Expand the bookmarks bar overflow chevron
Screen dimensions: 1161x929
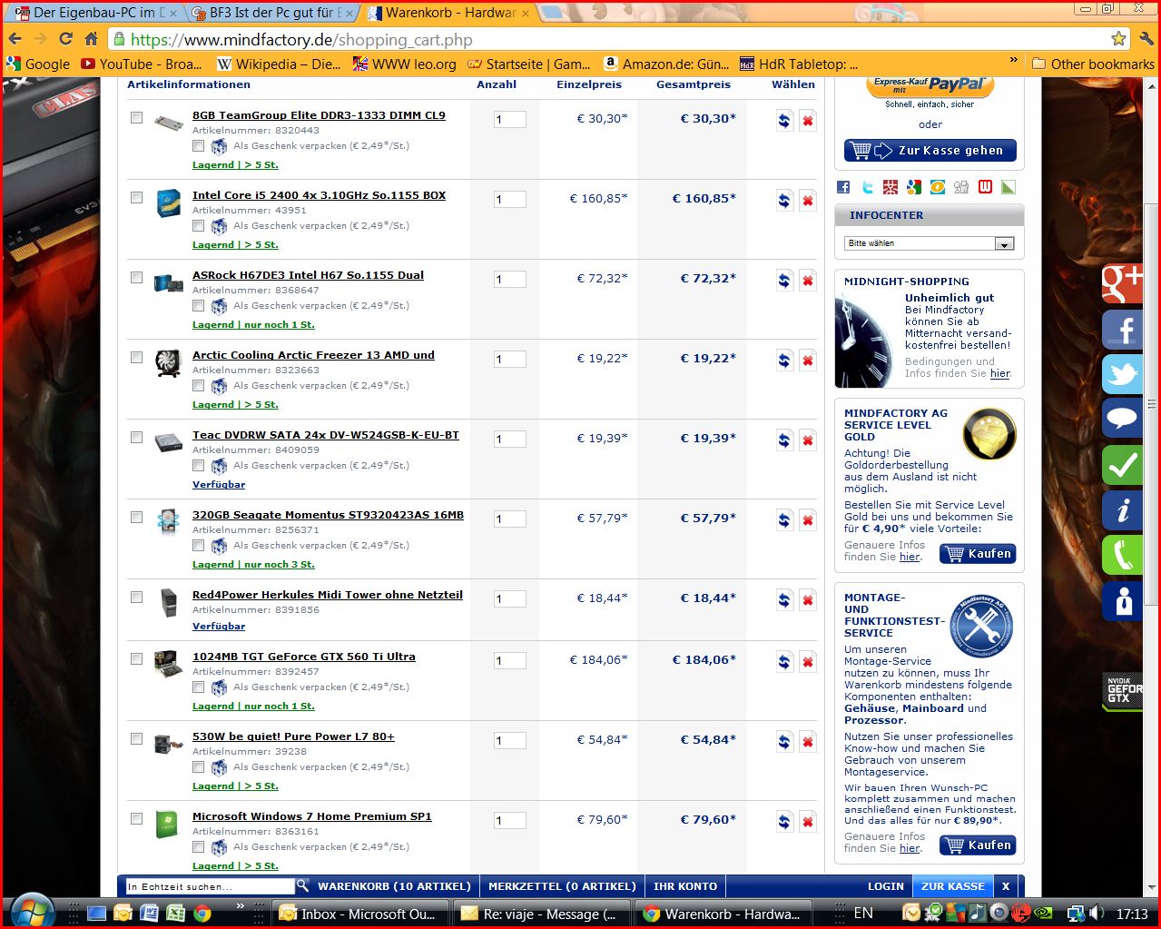click(x=1013, y=60)
